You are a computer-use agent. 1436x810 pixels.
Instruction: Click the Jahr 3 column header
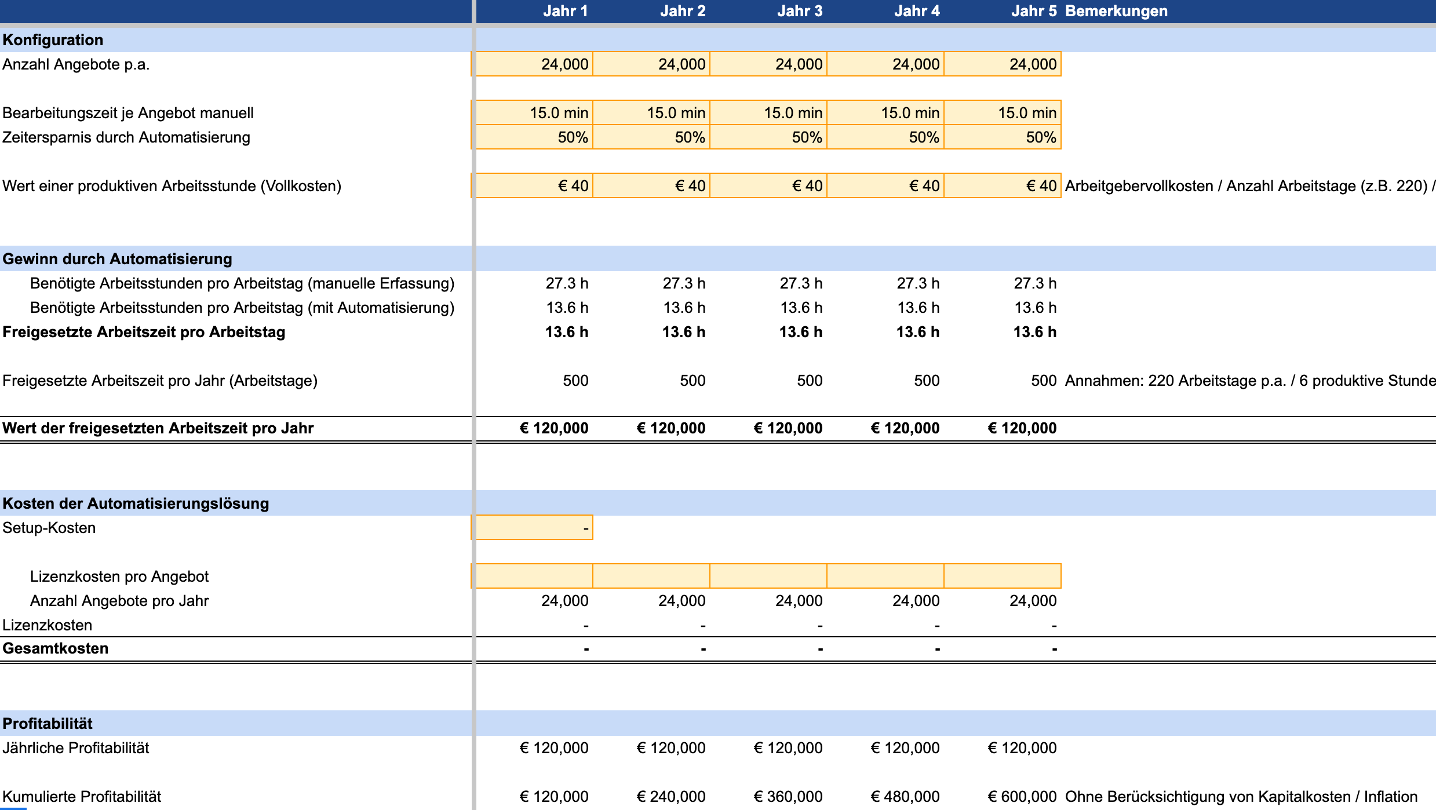click(x=800, y=11)
